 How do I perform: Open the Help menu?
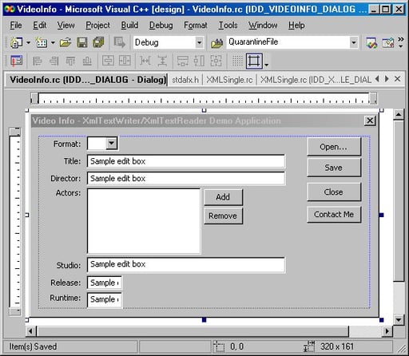coord(296,26)
